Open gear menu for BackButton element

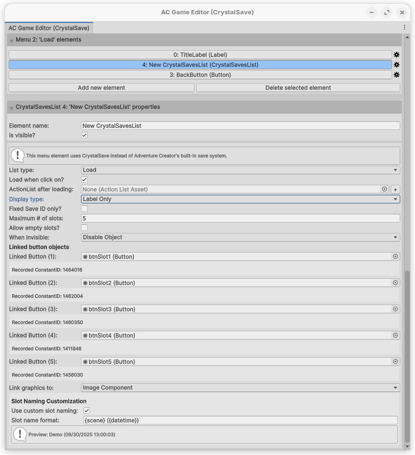[x=396, y=75]
